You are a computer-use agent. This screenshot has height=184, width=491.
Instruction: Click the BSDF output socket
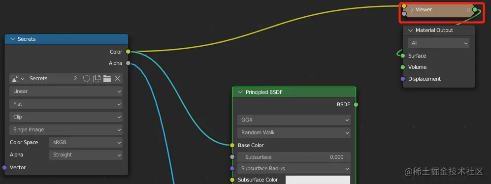coord(356,104)
